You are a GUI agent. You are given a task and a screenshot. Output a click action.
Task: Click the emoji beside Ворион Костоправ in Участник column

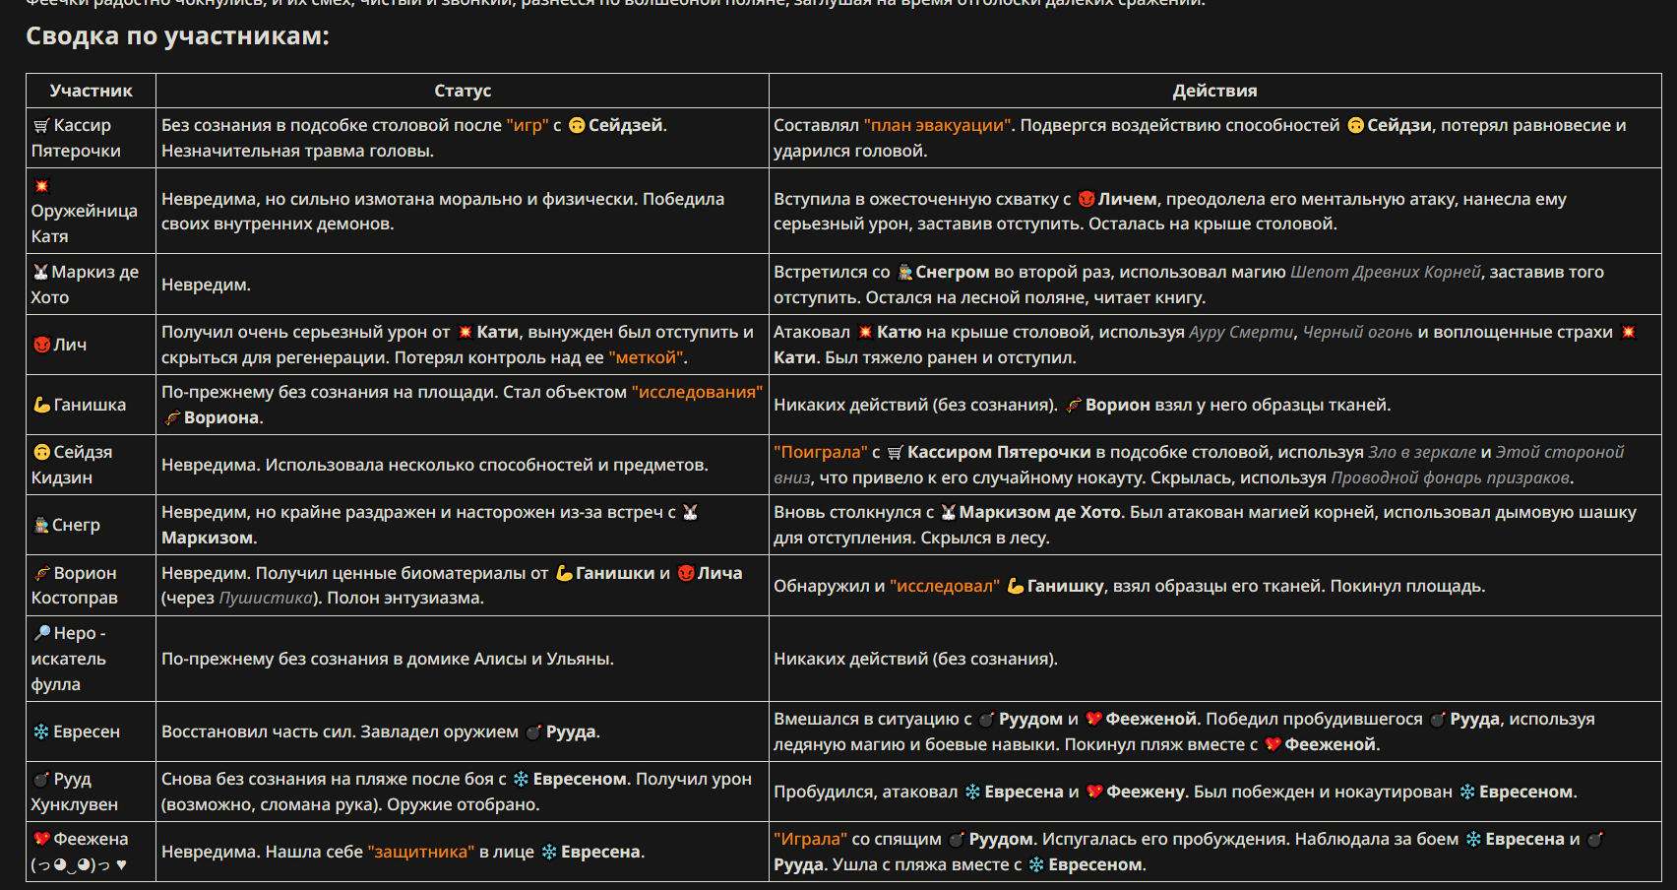[41, 573]
